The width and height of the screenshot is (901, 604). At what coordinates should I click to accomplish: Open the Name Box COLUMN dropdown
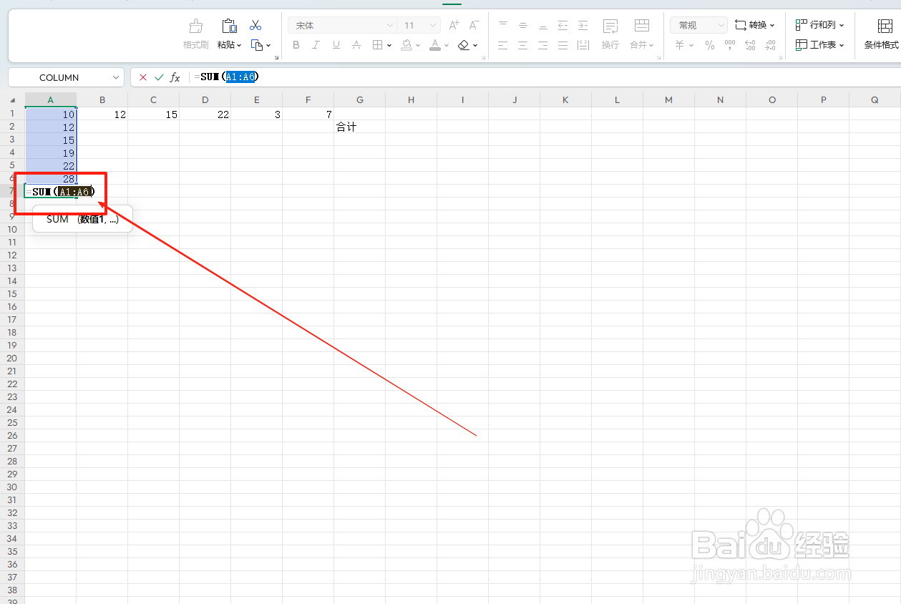click(x=116, y=77)
